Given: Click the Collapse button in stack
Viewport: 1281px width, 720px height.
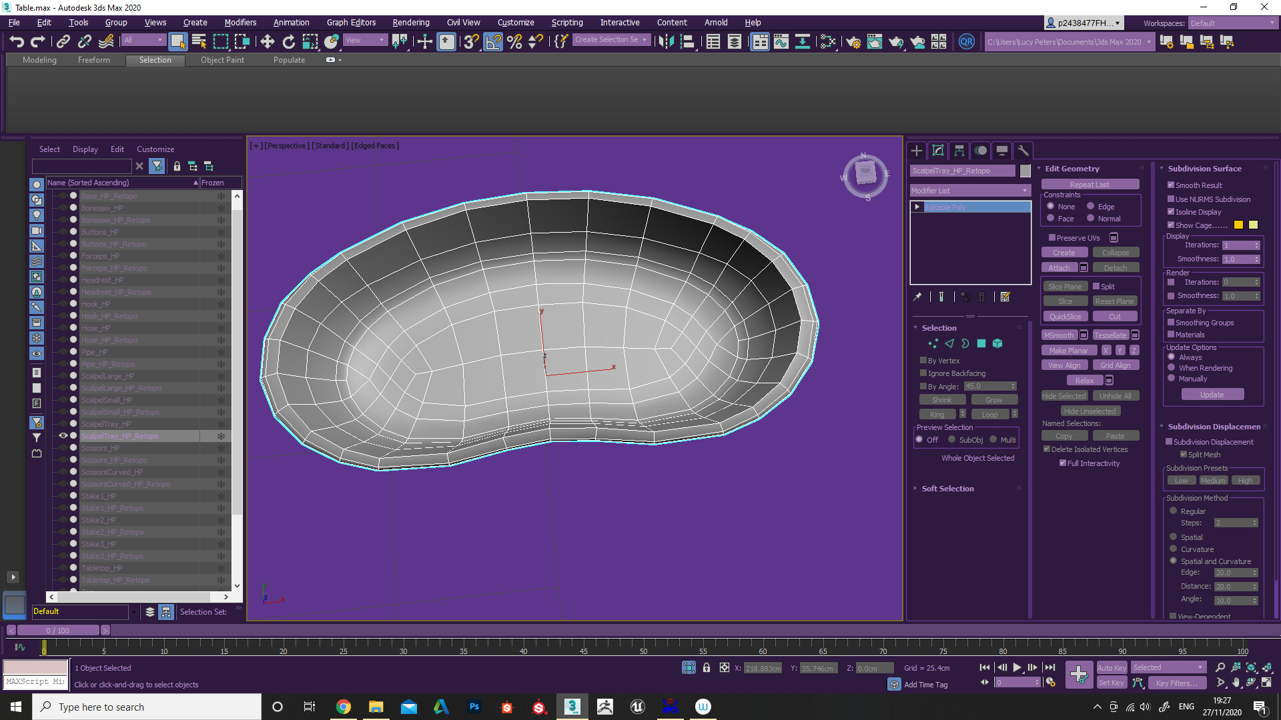Looking at the screenshot, I should click(x=1113, y=252).
